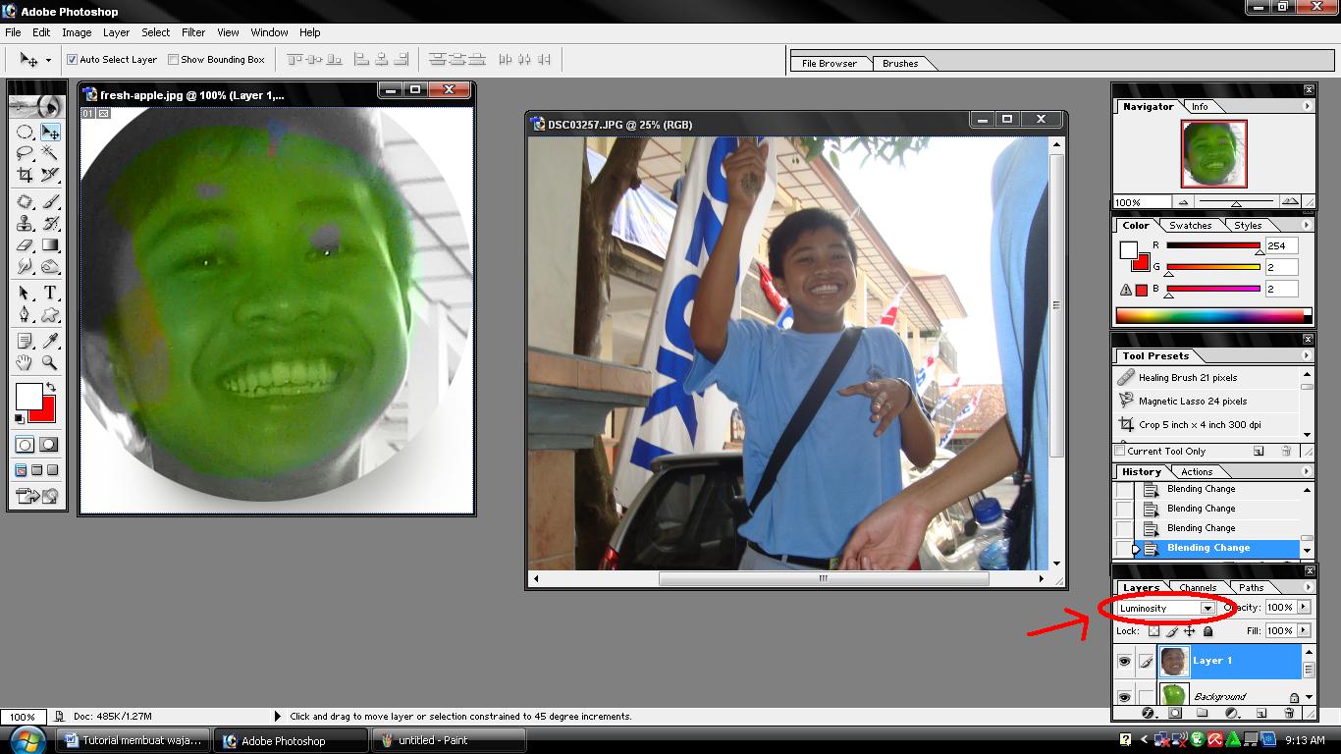Image resolution: width=1341 pixels, height=754 pixels.
Task: Hide the Background layer eye icon
Action: pyautogui.click(x=1124, y=697)
